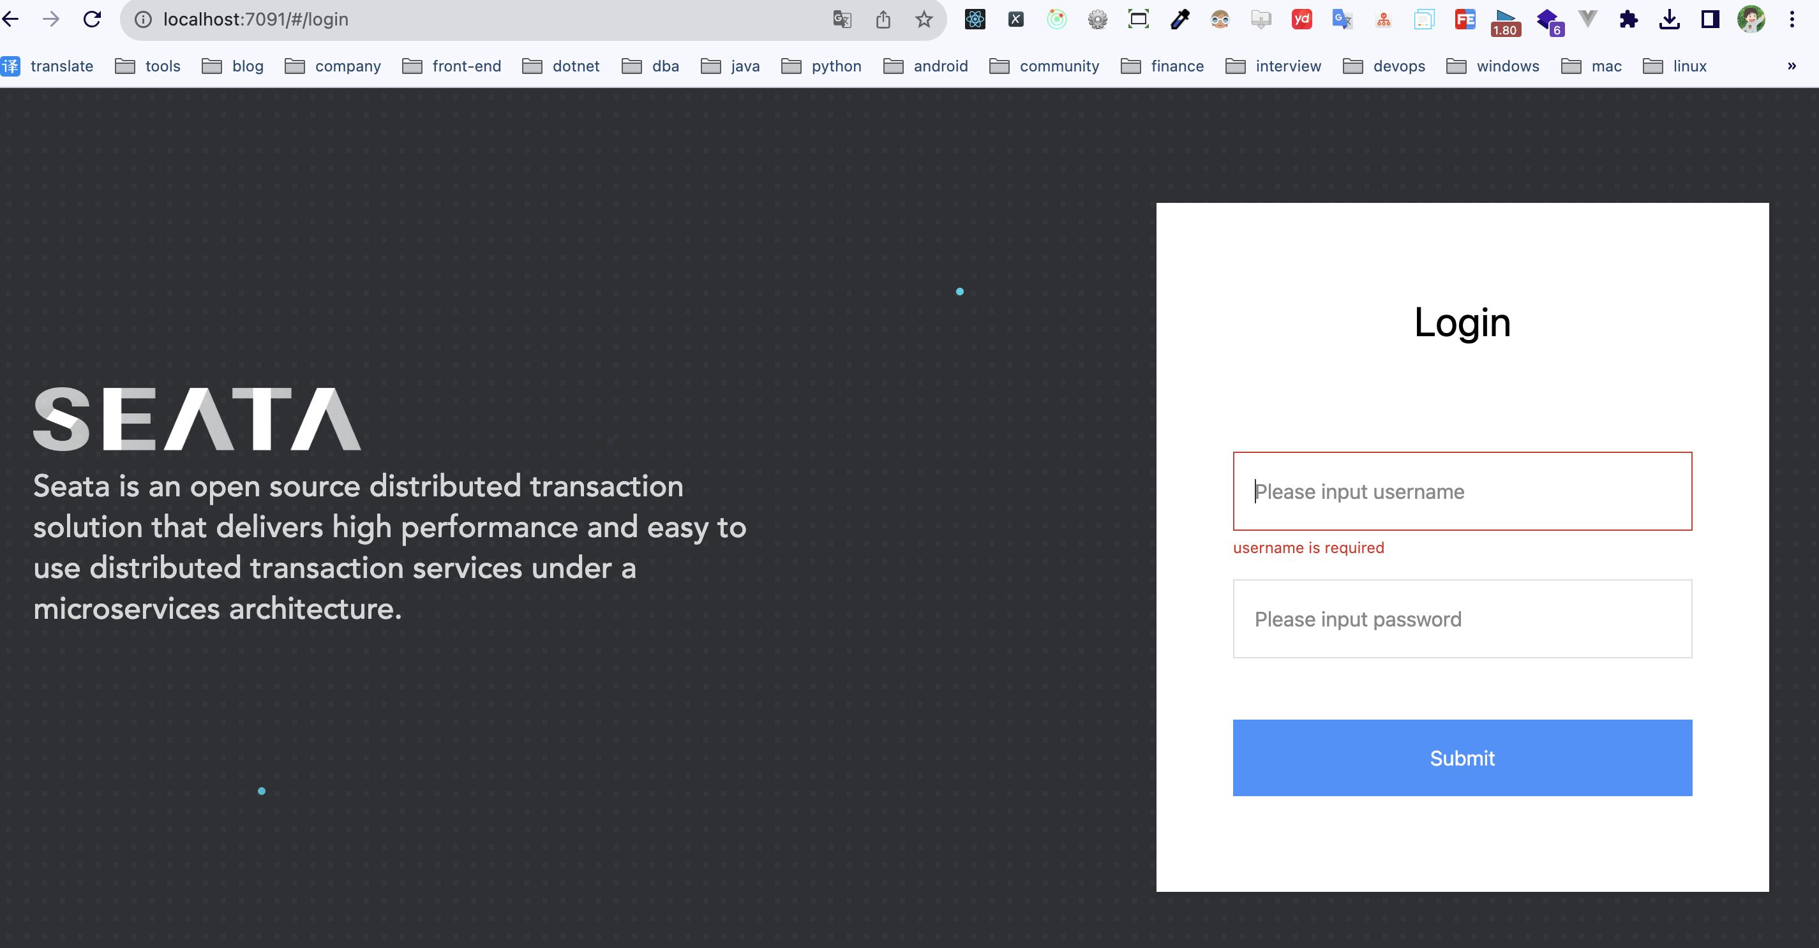Screen dimensions: 1819x948
Task: Open the browser extensions puzzle icon
Action: 1629,19
